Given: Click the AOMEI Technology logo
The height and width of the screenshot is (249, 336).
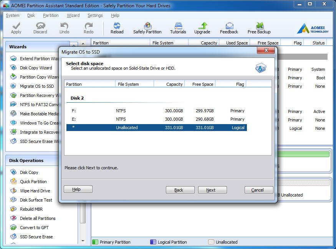Looking at the screenshot, I should tap(313, 28).
